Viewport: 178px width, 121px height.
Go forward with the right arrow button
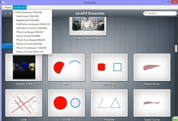(x=10, y=13)
